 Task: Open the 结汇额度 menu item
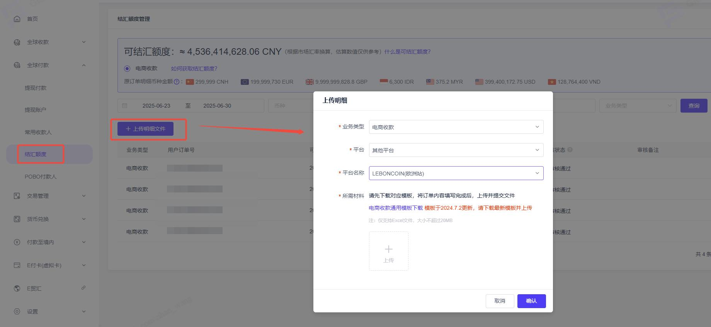click(36, 154)
